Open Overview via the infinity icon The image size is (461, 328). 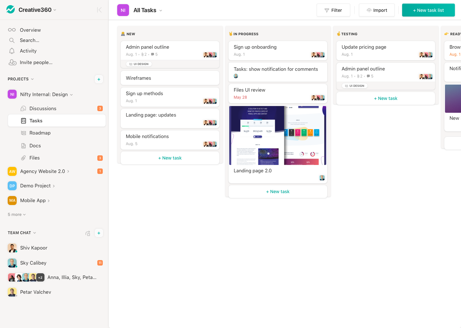pyautogui.click(x=12, y=30)
